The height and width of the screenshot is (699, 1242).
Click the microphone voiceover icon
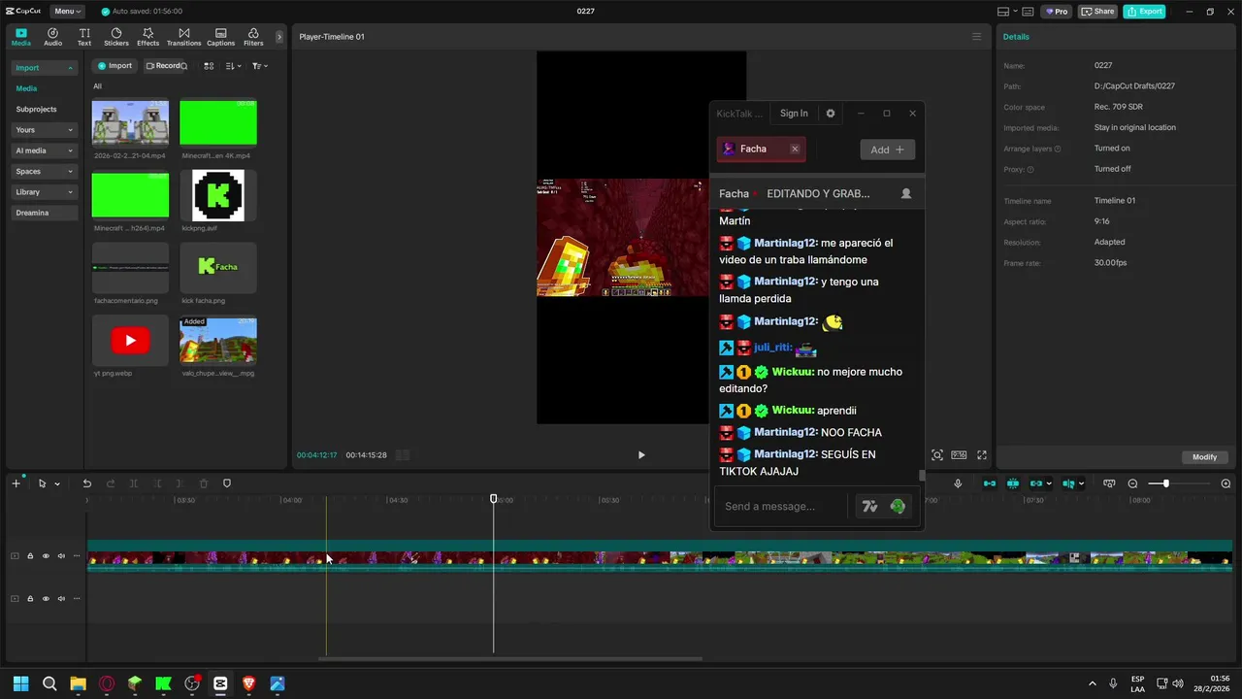point(958,483)
